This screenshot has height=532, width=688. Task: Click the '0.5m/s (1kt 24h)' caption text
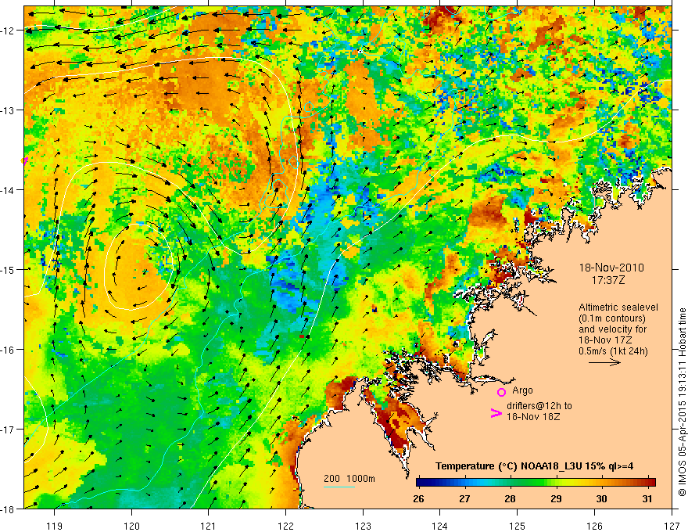coord(613,351)
